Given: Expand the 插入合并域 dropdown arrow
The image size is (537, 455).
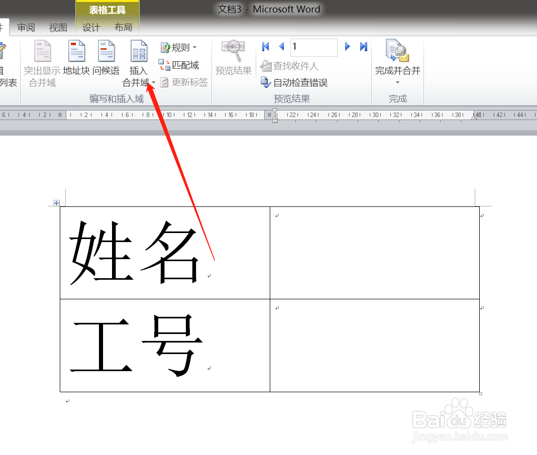Looking at the screenshot, I should click(153, 83).
